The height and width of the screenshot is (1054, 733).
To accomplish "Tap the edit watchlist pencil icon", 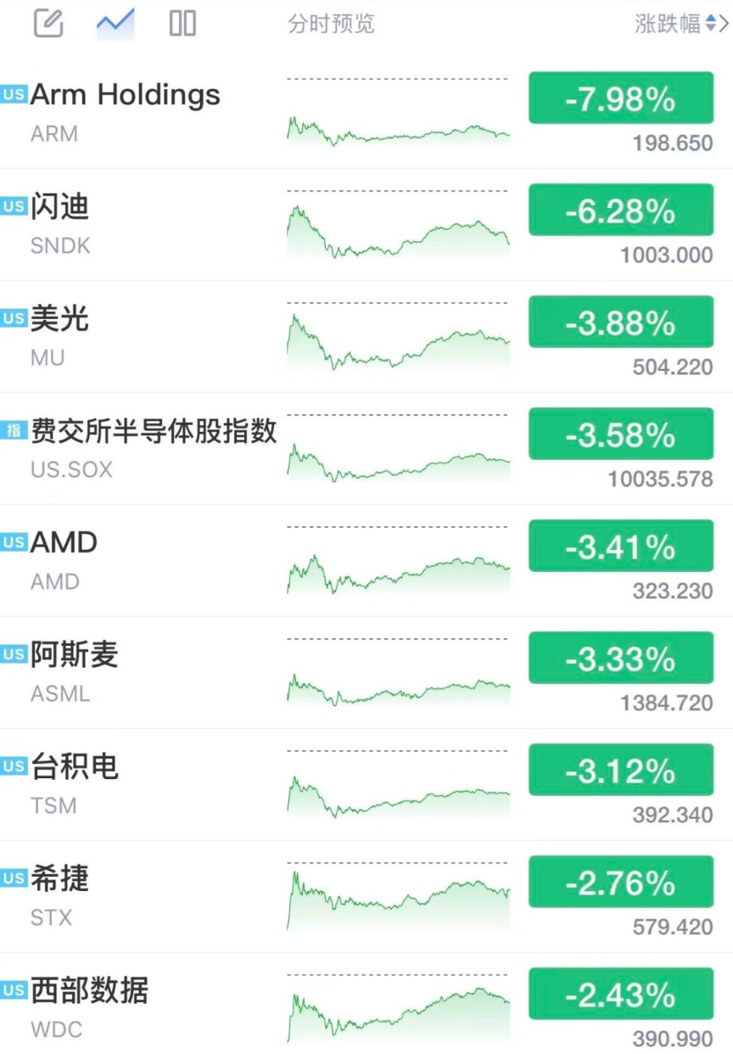I will point(48,23).
